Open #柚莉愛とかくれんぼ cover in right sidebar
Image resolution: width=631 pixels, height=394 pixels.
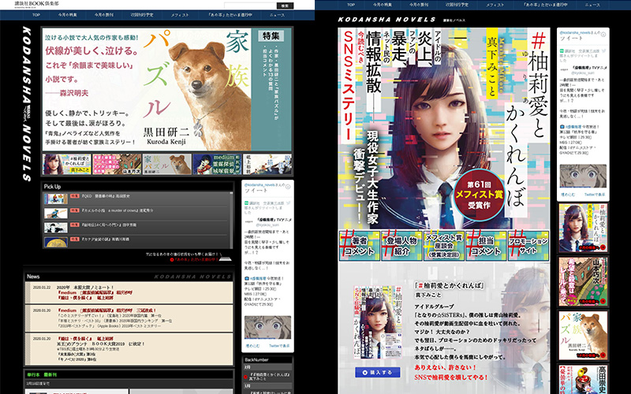point(583,228)
